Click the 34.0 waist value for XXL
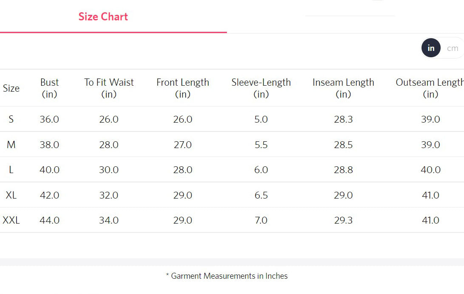Viewport: 464px width, 294px height. [109, 220]
